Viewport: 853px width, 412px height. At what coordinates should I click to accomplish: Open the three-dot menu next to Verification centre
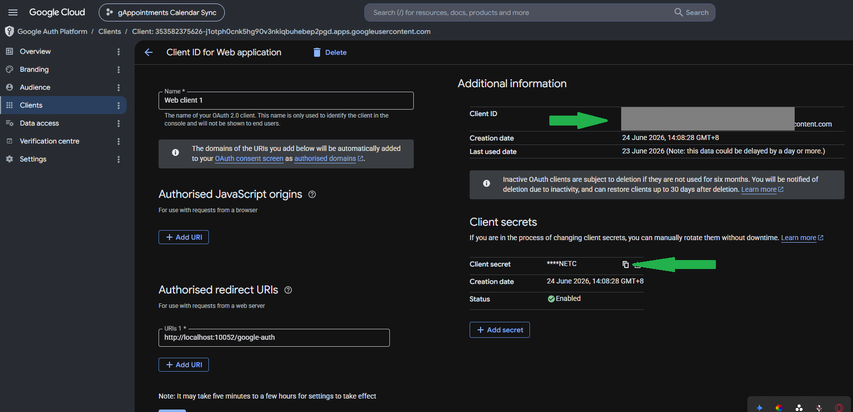119,141
